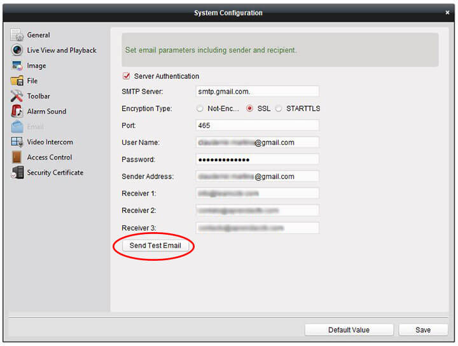Click the Send Test Email button
This screenshot has height=346, width=458.
click(155, 246)
